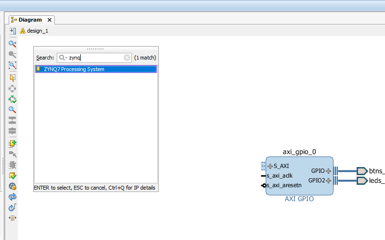
Task: Click the leds external port symbol
Action: [362, 181]
